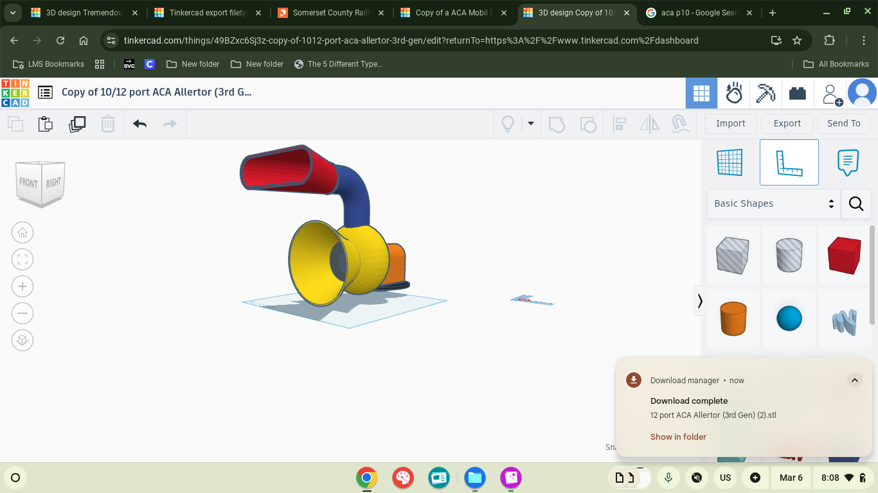
Task: Select the Ruler tool
Action: click(x=789, y=162)
